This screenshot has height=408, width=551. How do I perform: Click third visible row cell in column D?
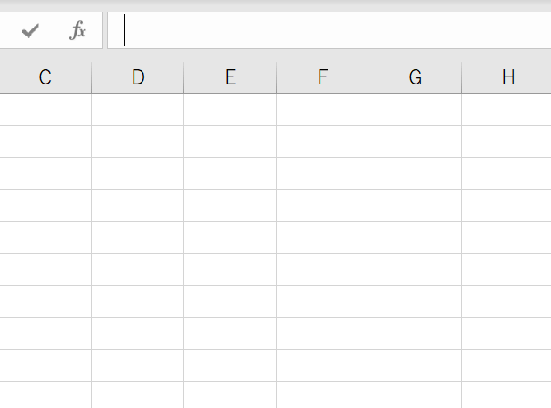(138, 174)
